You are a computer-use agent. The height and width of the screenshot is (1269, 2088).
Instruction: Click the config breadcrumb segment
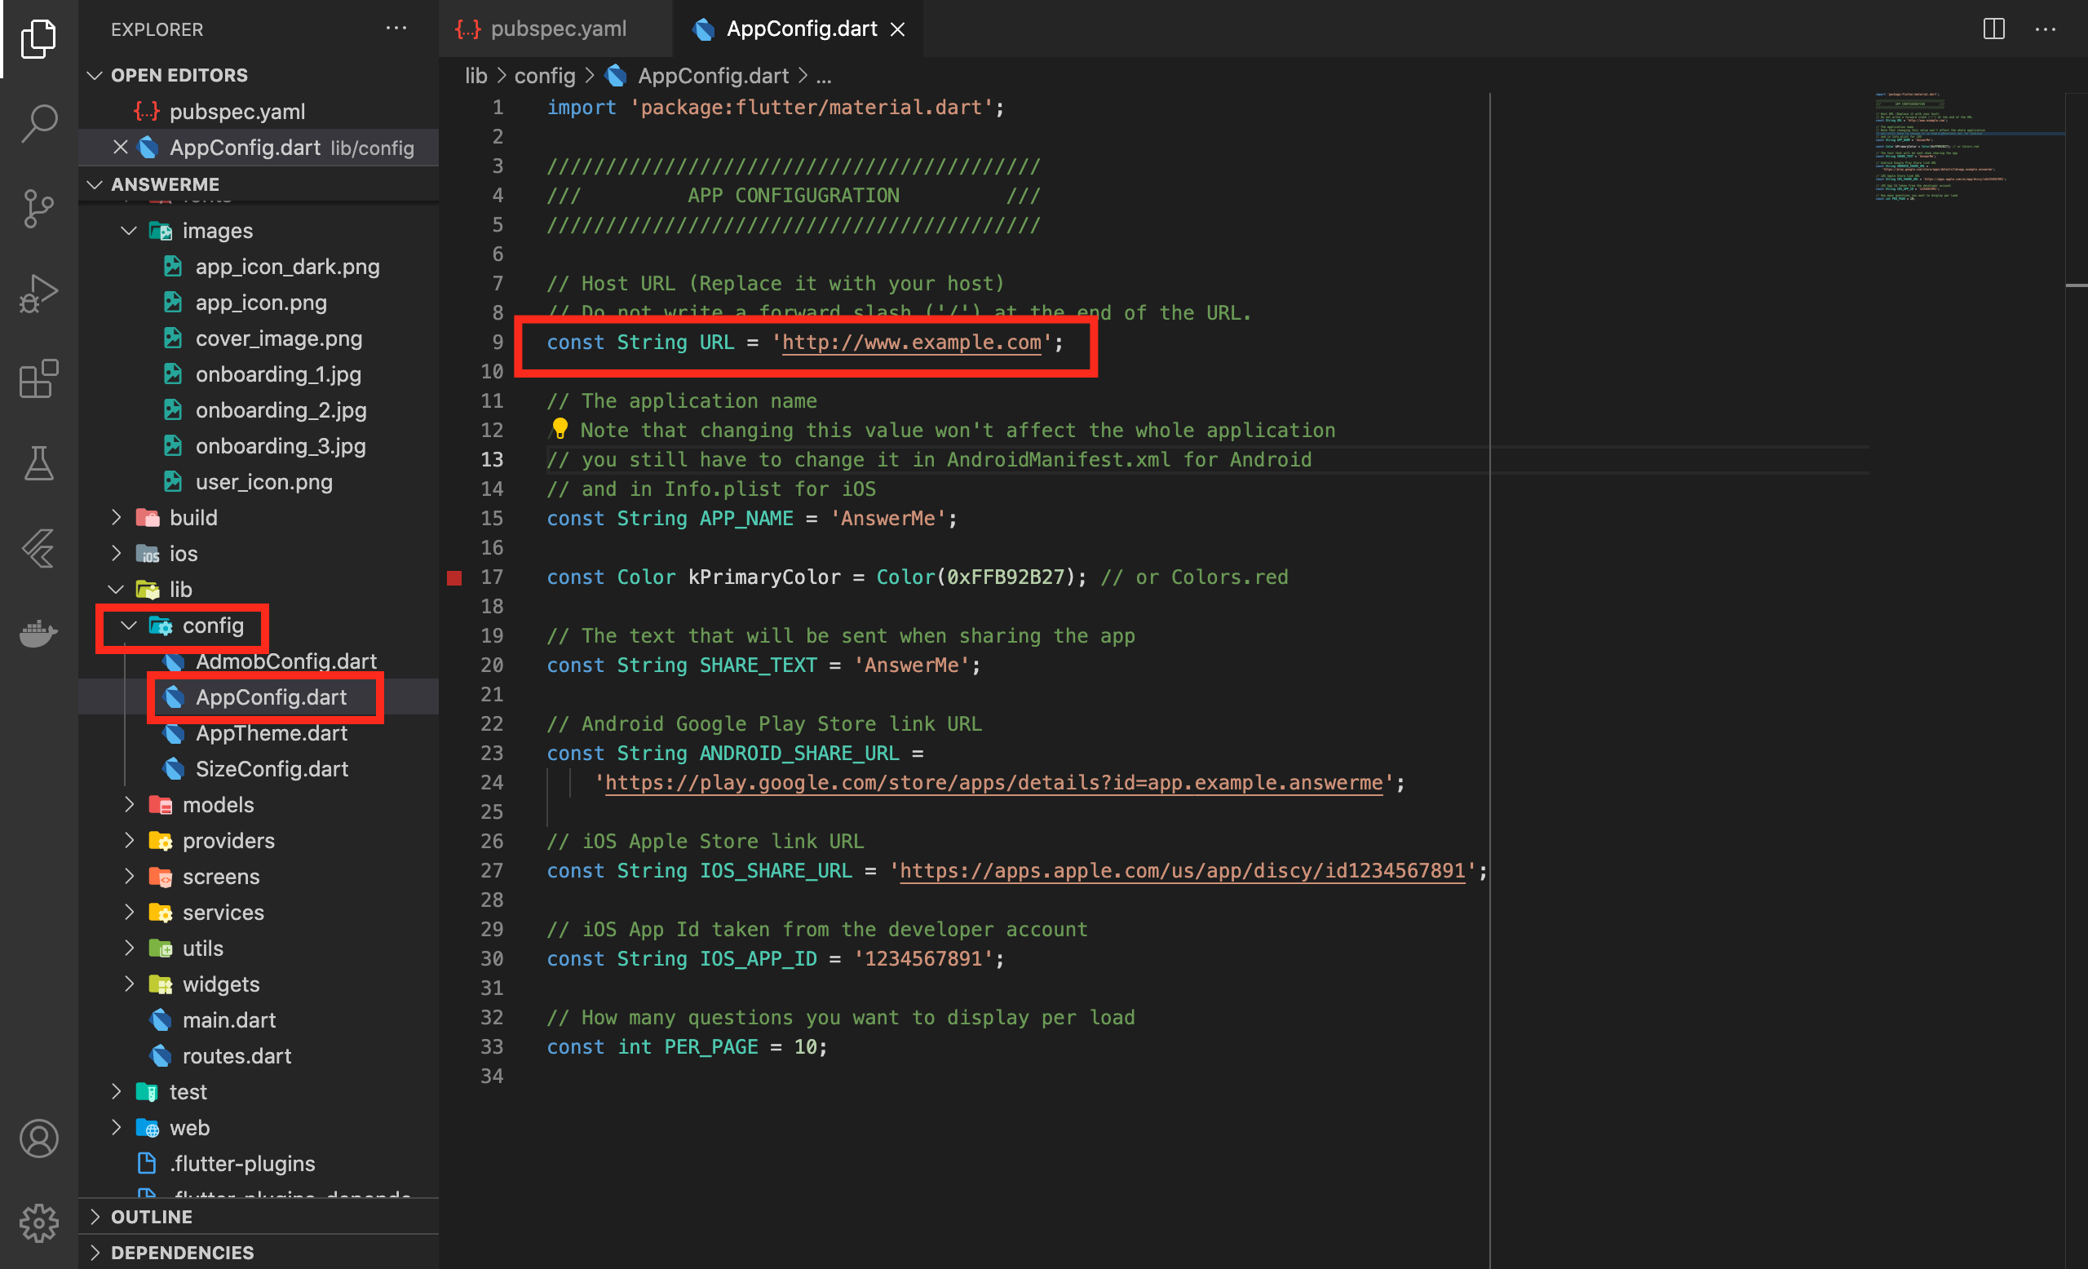click(545, 76)
